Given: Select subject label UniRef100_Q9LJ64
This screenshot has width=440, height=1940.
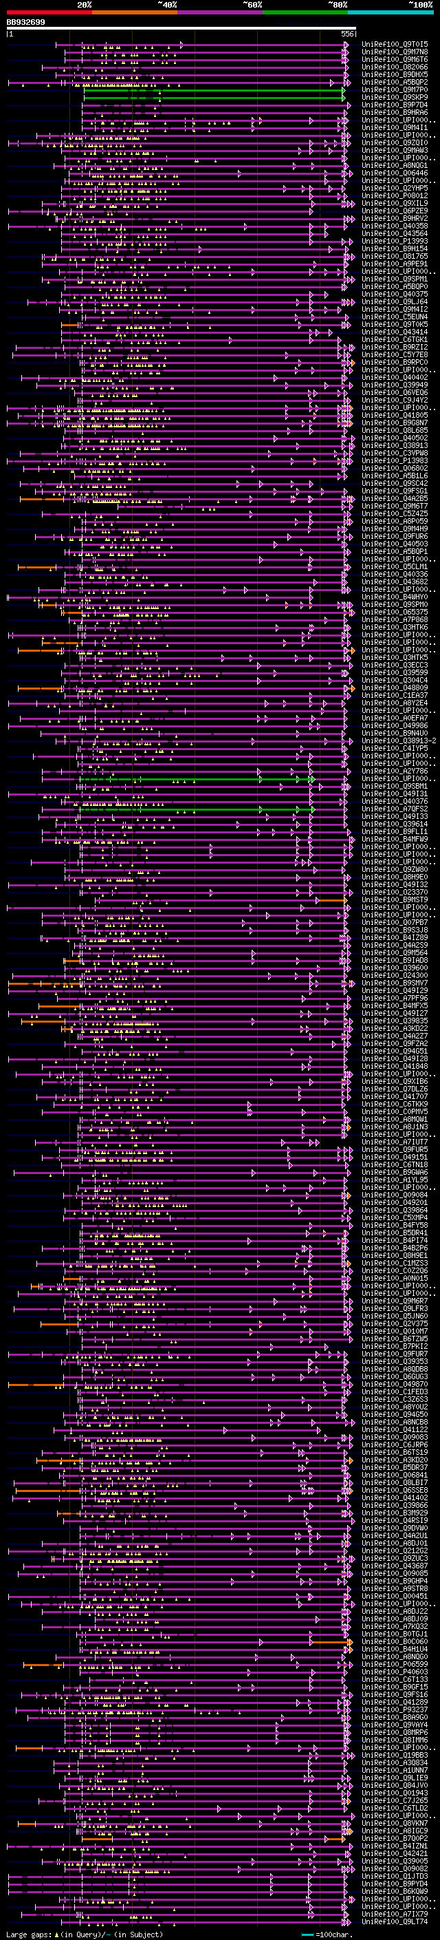Looking at the screenshot, I should (395, 302).
